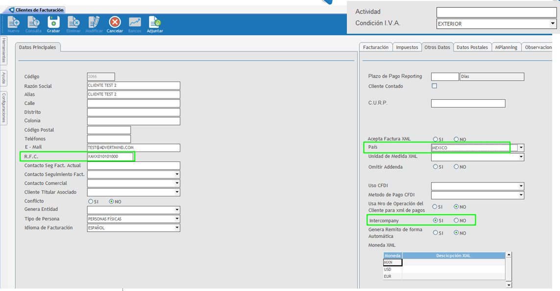The image size is (560, 291).
Task: Select NO for Conflicto
Action: (111, 201)
